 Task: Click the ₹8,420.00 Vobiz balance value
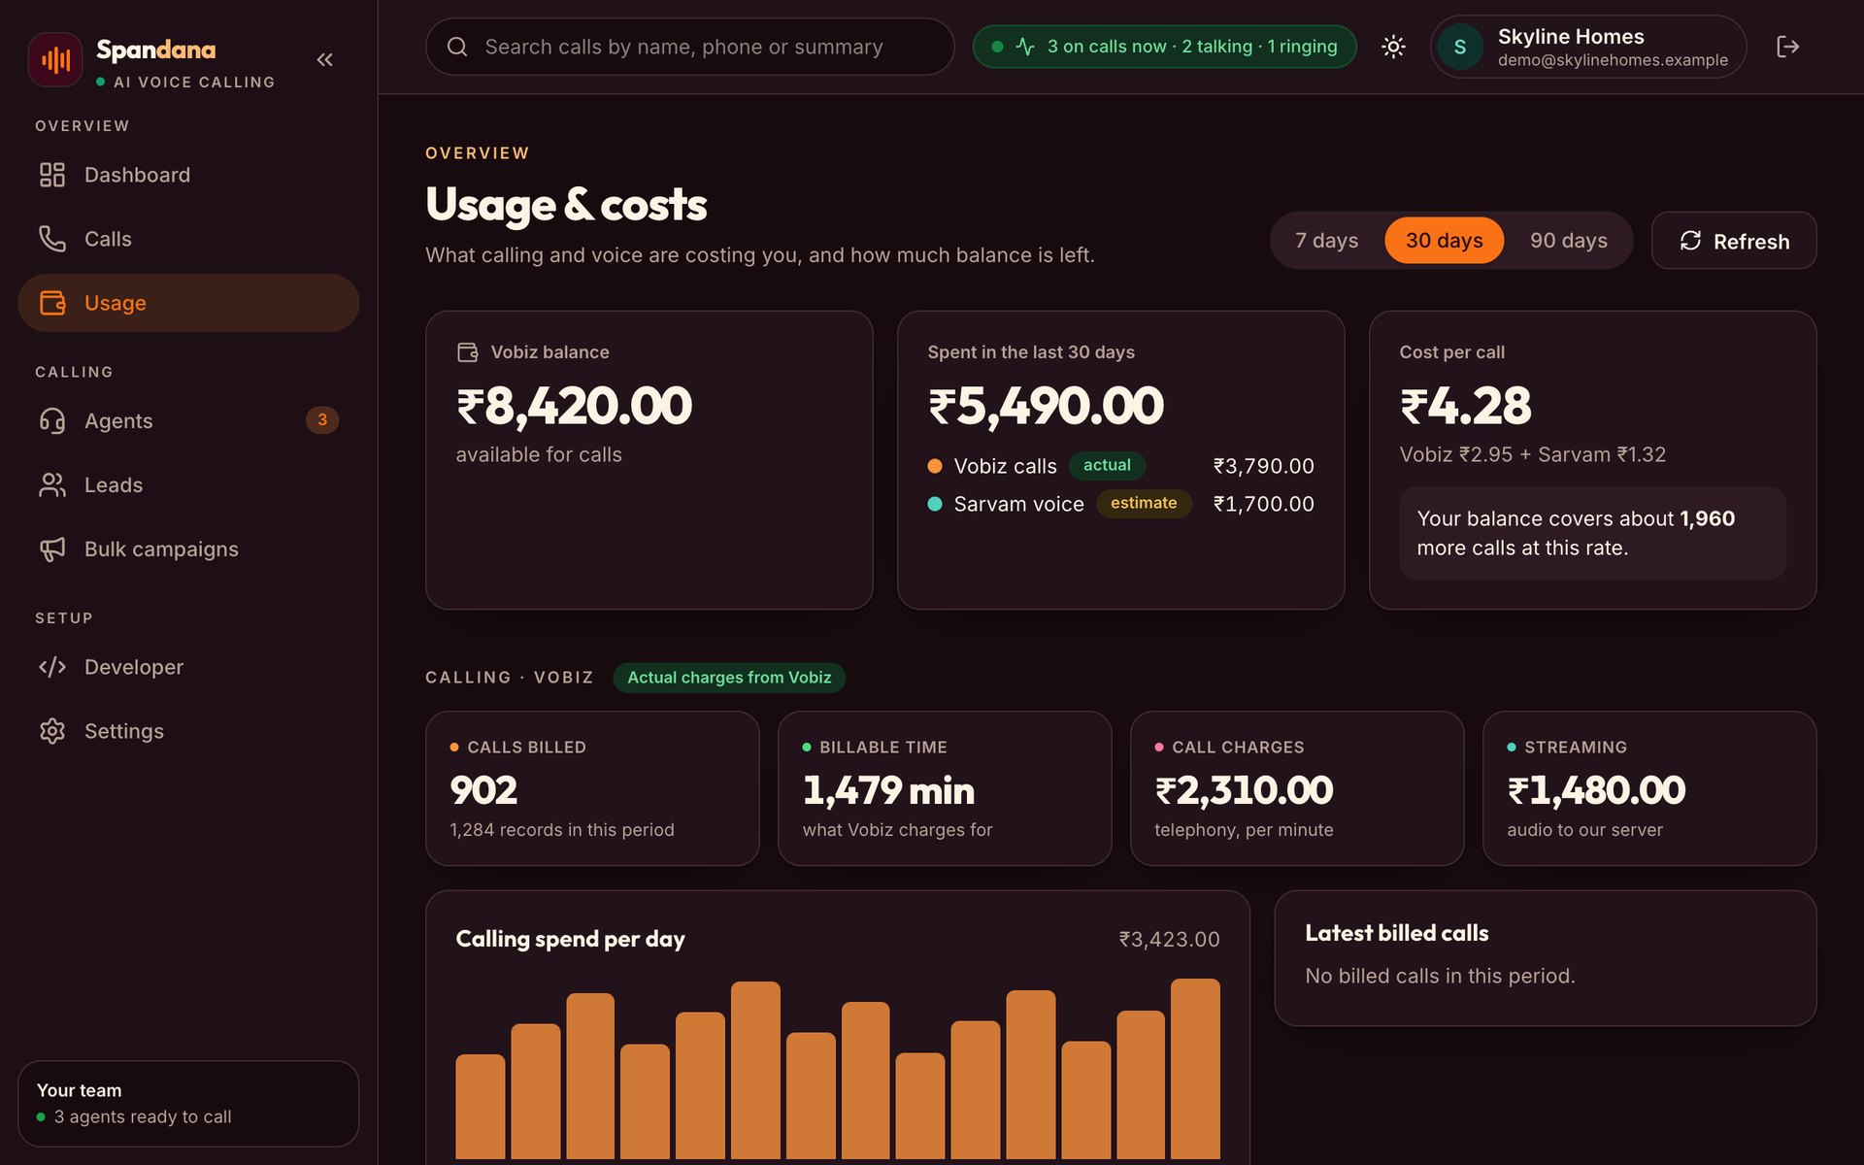click(574, 406)
